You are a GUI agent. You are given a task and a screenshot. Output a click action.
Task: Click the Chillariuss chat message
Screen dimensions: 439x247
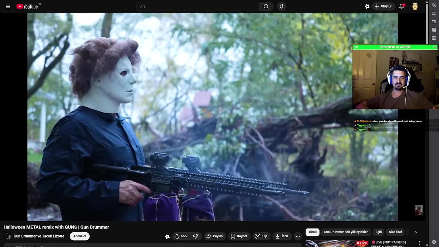(x=388, y=121)
